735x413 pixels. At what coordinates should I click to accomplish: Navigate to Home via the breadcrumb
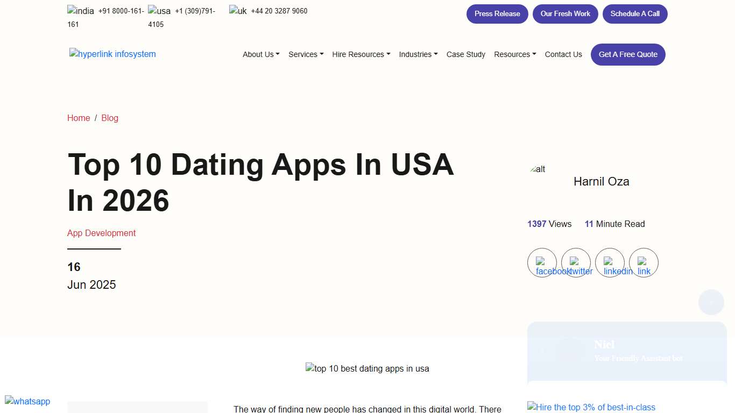(x=79, y=118)
